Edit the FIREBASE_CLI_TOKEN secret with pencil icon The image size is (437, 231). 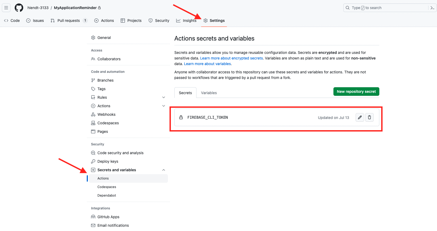pyautogui.click(x=360, y=117)
